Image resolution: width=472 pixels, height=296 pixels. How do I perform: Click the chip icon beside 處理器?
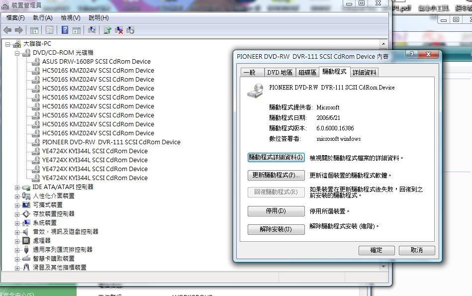(26, 241)
